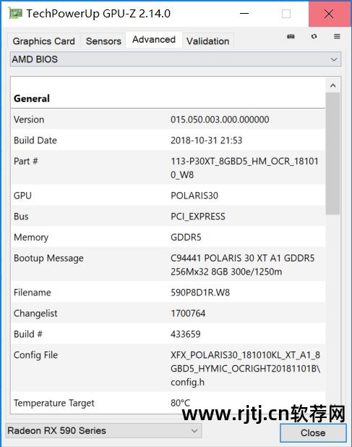The image size is (352, 447).
Task: Select the Memory value GDDR5
Action: pos(186,237)
